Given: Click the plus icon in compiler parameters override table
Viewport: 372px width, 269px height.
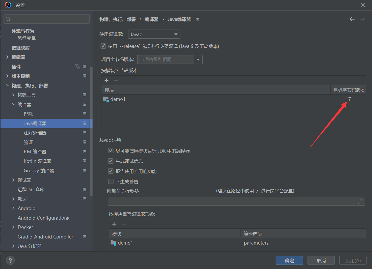Looking at the screenshot, I should [x=114, y=224].
